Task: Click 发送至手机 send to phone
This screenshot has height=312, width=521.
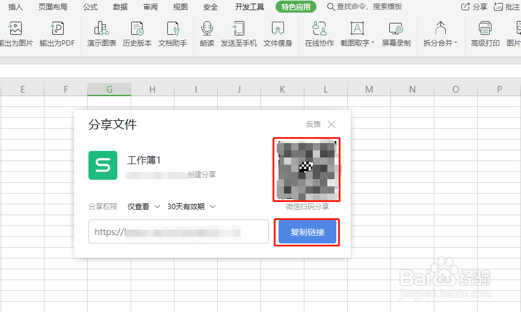Action: 239,34
